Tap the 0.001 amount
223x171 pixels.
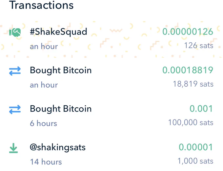[201, 109]
